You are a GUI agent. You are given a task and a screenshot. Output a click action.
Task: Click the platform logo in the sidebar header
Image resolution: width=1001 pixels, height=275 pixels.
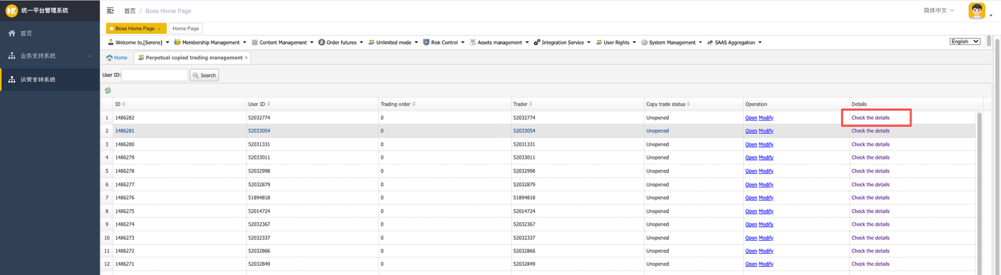[x=11, y=11]
